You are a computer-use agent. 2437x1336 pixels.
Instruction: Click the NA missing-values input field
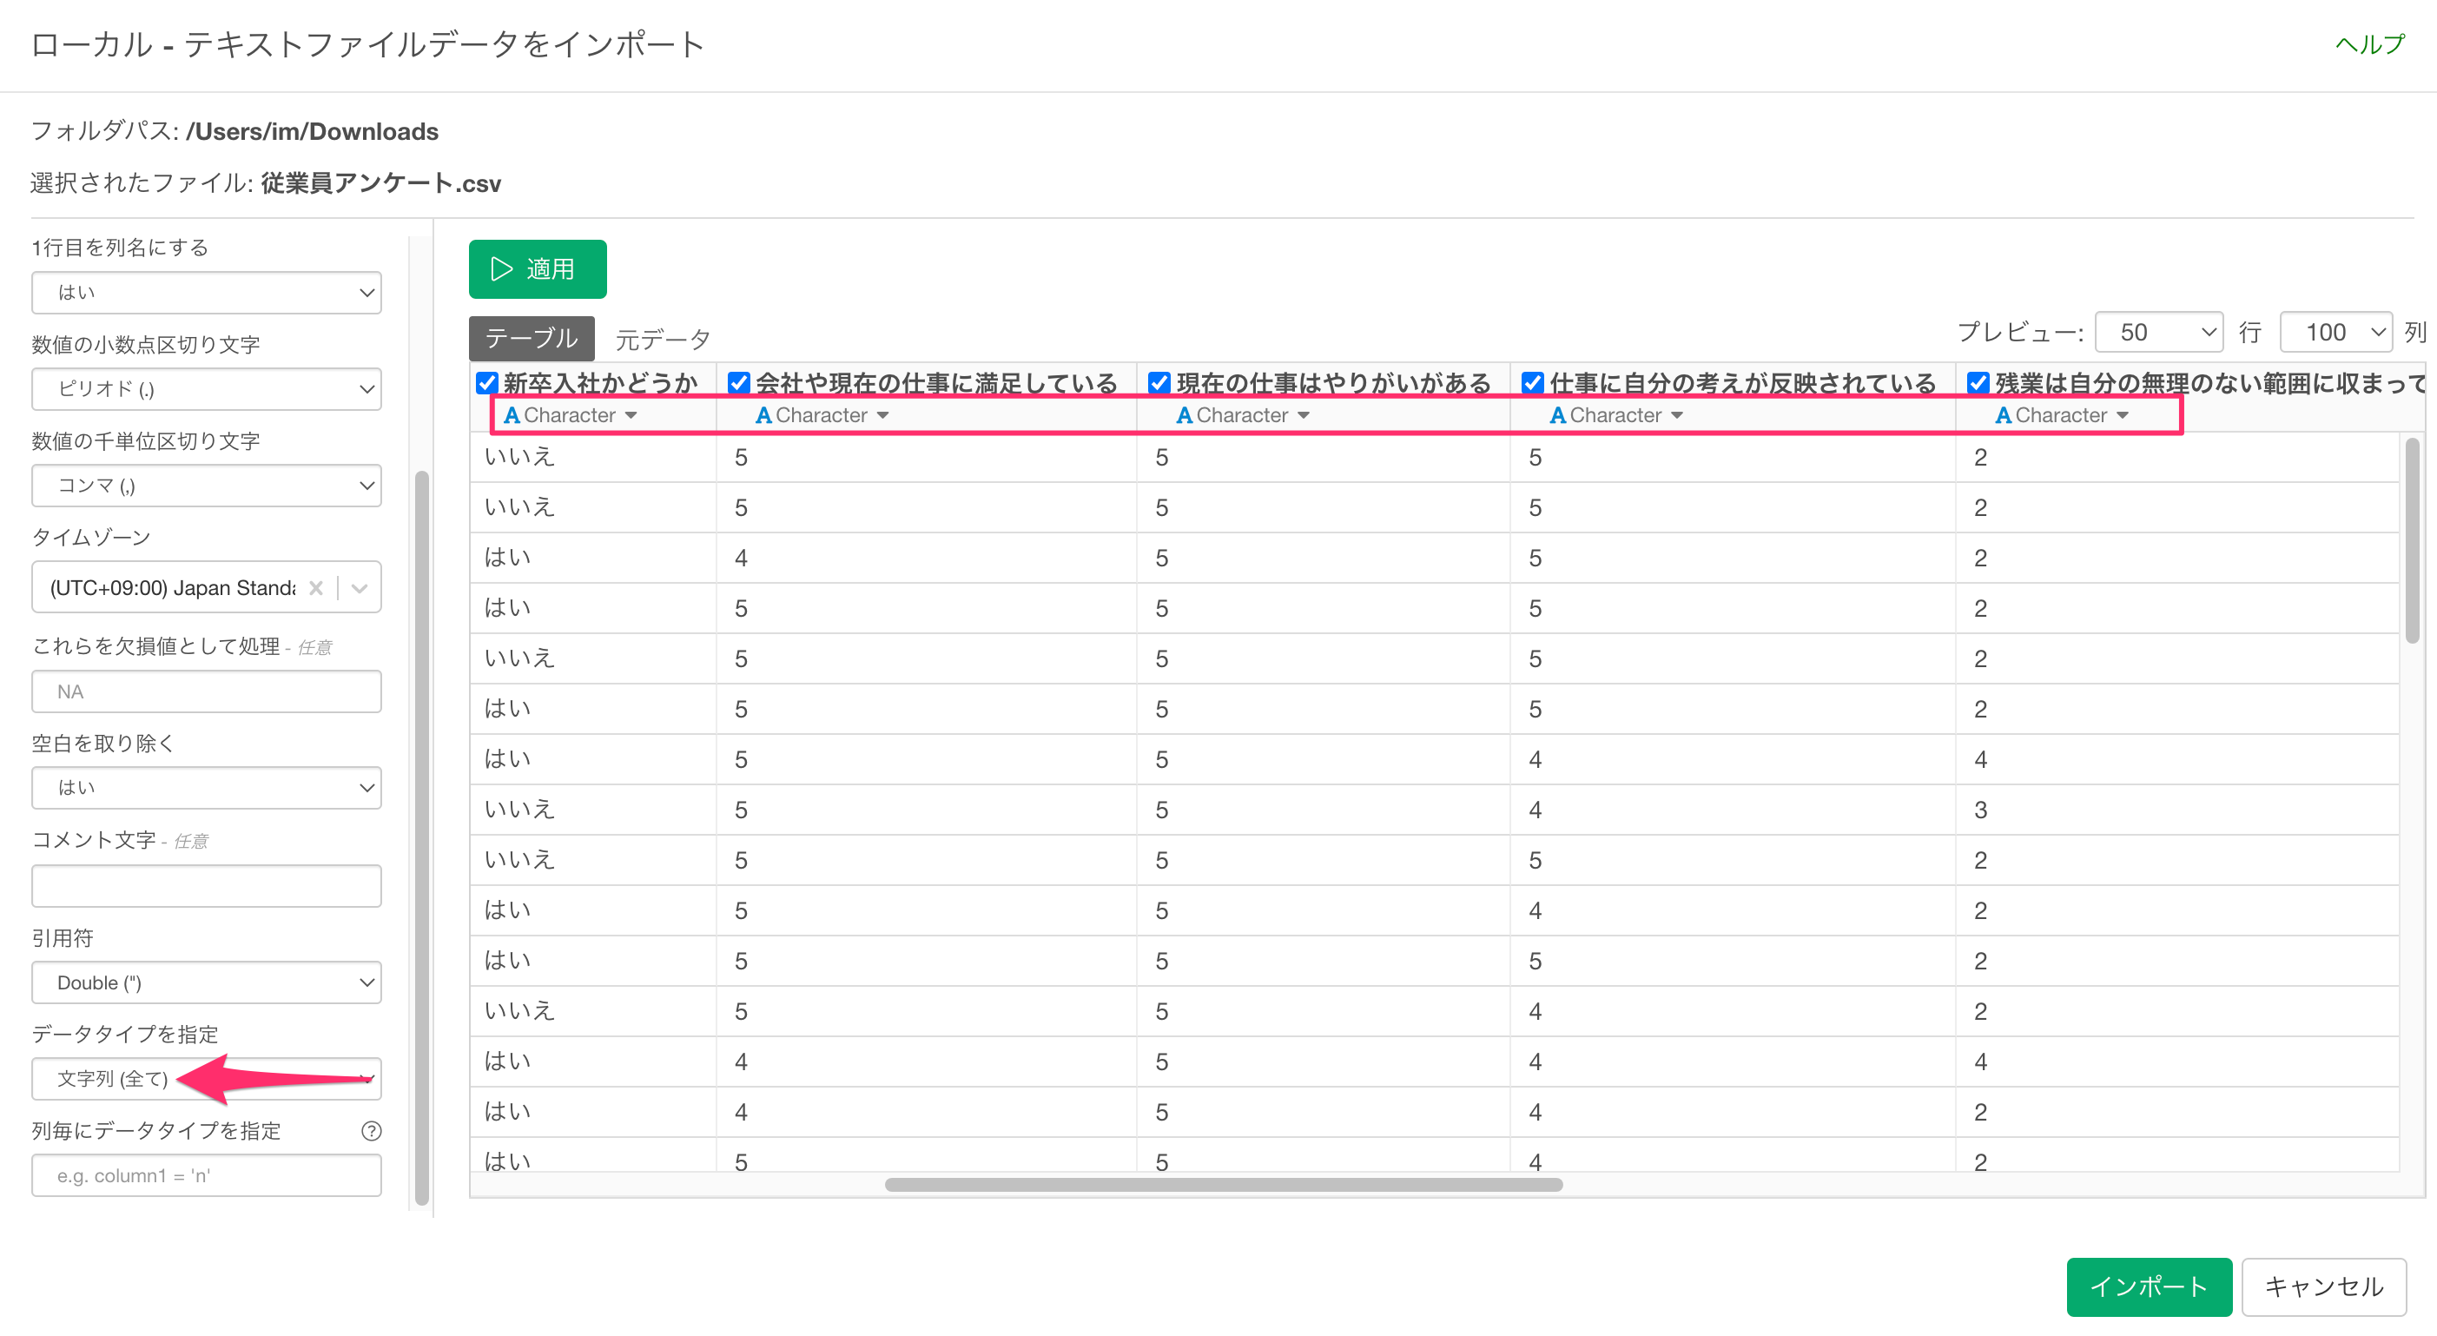(x=206, y=691)
